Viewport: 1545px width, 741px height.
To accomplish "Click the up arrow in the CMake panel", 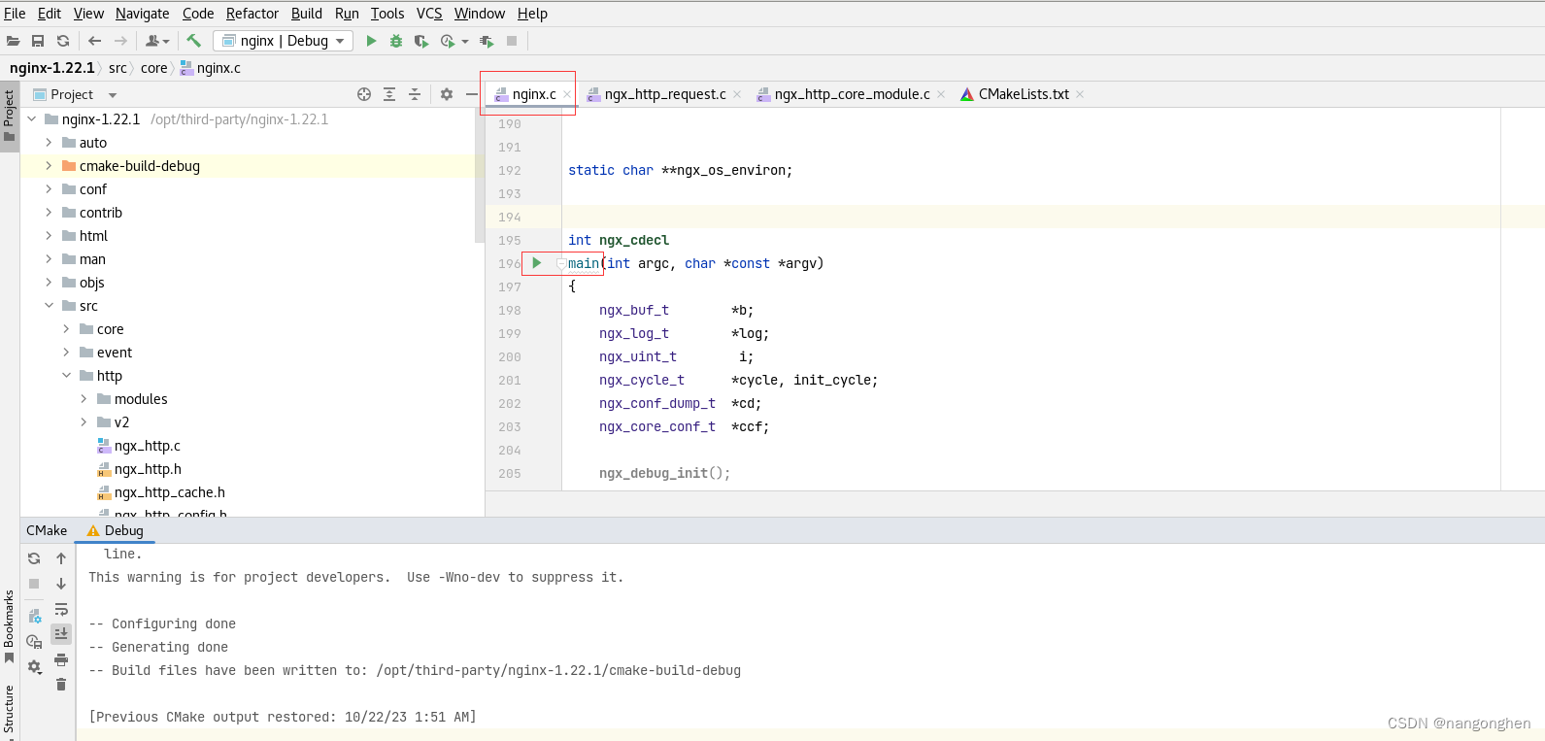I will pyautogui.click(x=61, y=558).
